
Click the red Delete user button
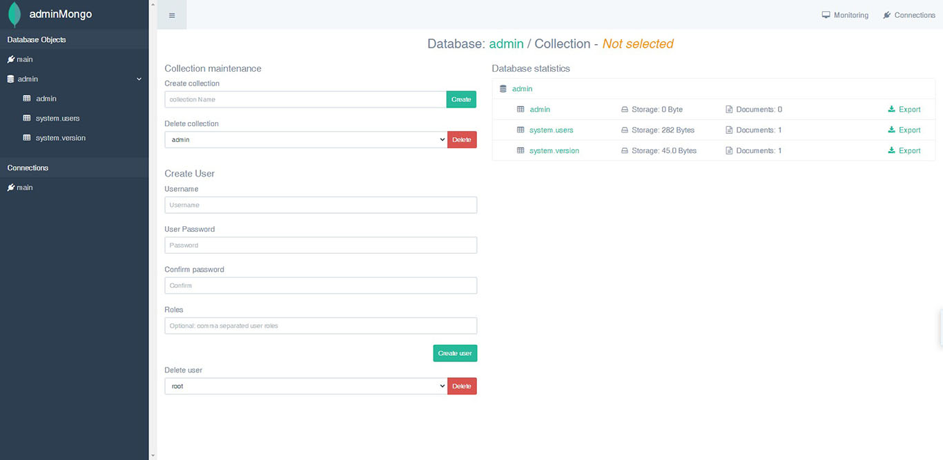click(462, 386)
